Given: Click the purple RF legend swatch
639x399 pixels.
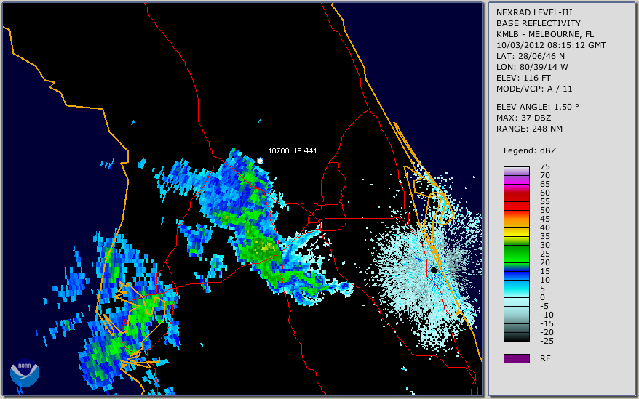Looking at the screenshot, I should (x=516, y=358).
